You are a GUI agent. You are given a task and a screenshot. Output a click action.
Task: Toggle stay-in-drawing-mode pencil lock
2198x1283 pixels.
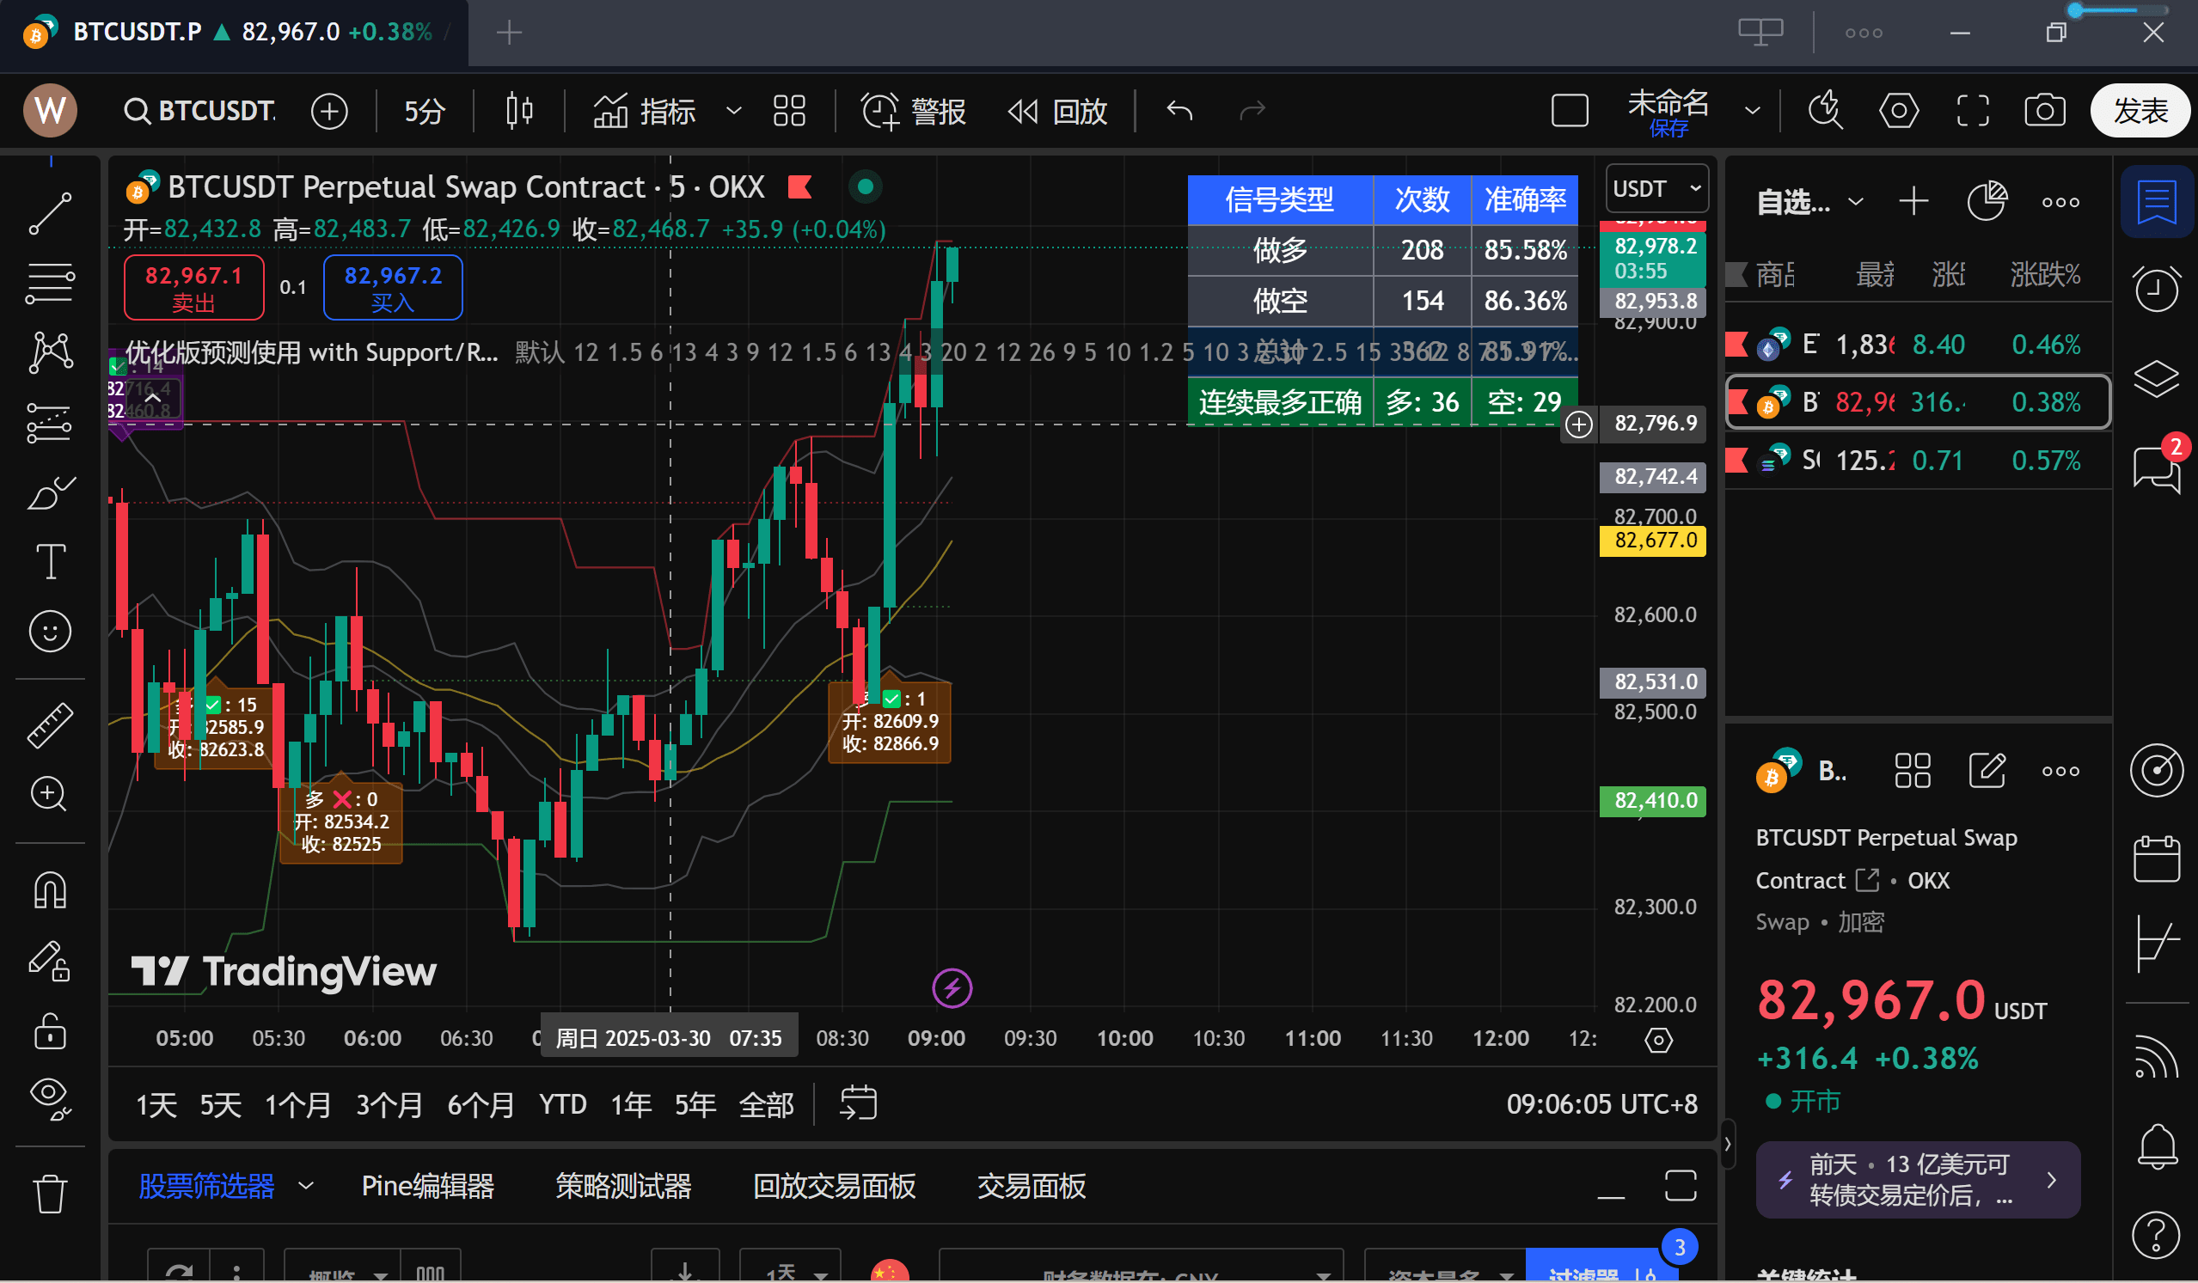[x=50, y=961]
